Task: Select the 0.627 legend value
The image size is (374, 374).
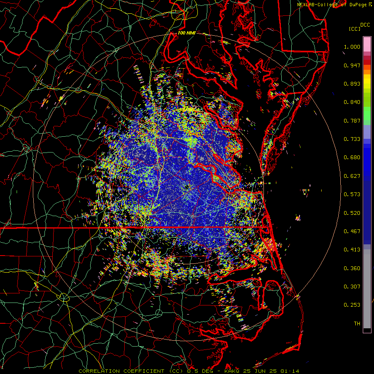Action: [x=352, y=176]
